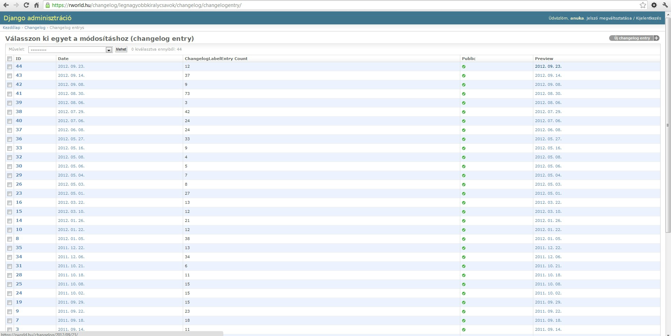671x336 pixels.
Task: Sort table by ID column header
Action: (19, 59)
